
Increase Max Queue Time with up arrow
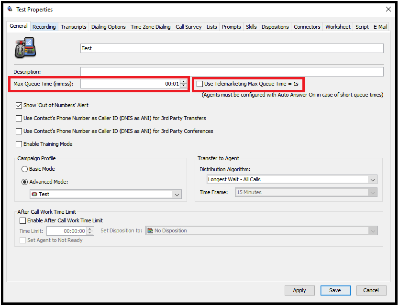tap(184, 82)
